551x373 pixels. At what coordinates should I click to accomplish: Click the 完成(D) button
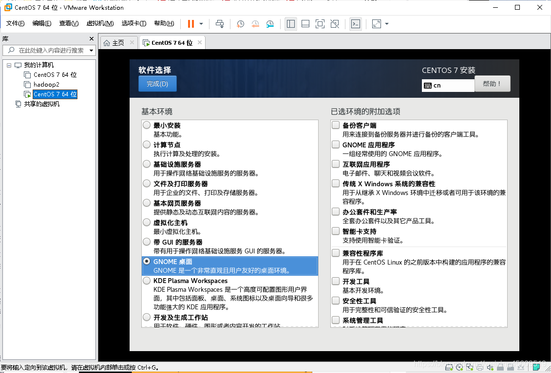157,84
